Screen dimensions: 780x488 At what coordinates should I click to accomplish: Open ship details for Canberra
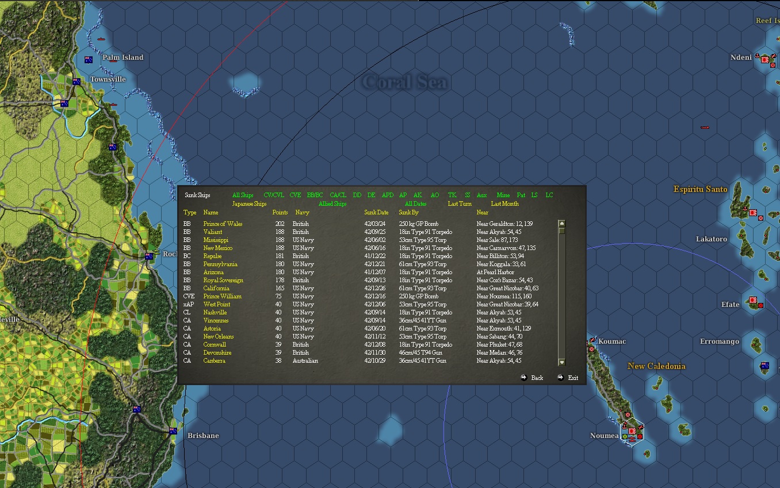click(x=215, y=360)
